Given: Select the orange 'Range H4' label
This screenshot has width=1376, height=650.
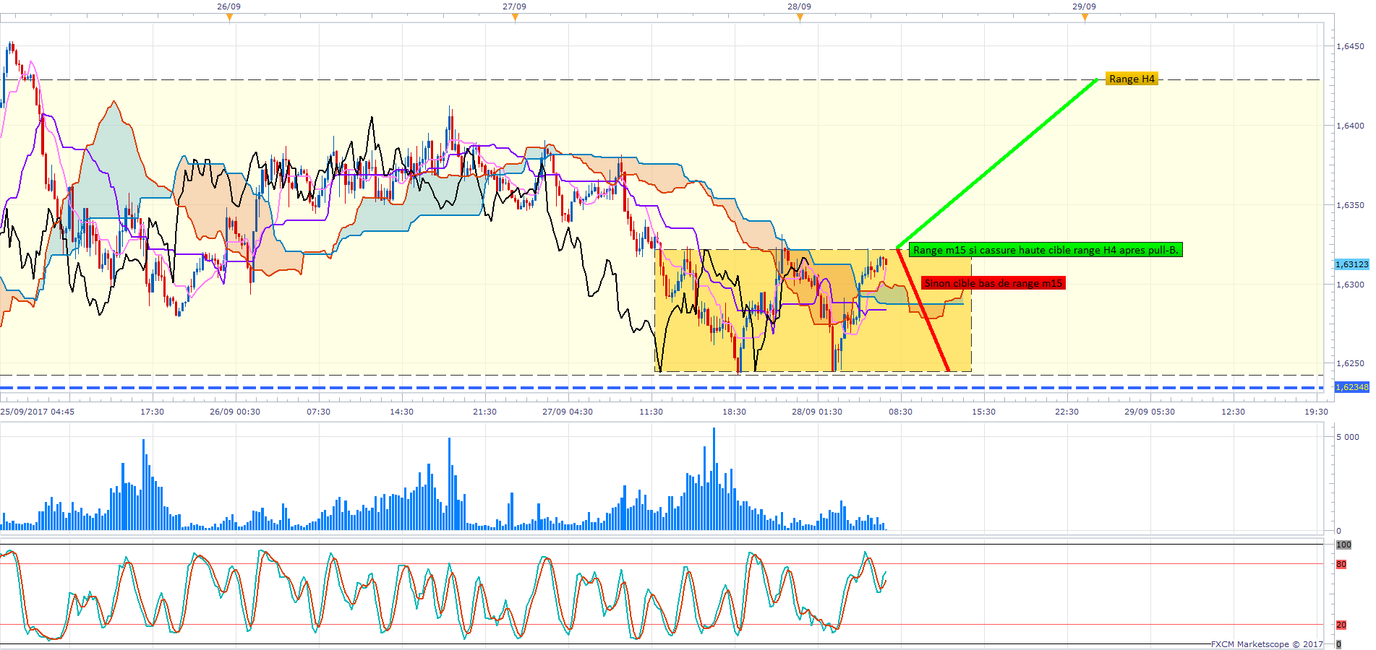Looking at the screenshot, I should click(1132, 79).
